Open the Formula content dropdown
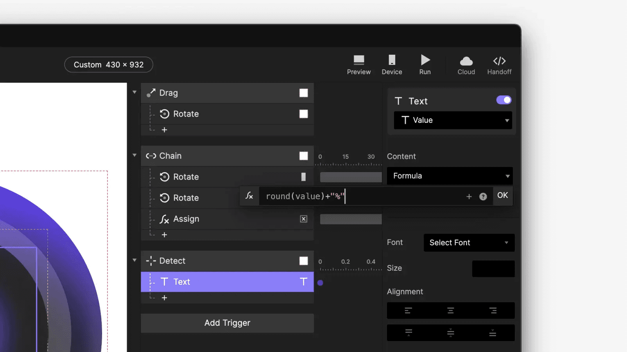627x352 pixels. pos(450,176)
